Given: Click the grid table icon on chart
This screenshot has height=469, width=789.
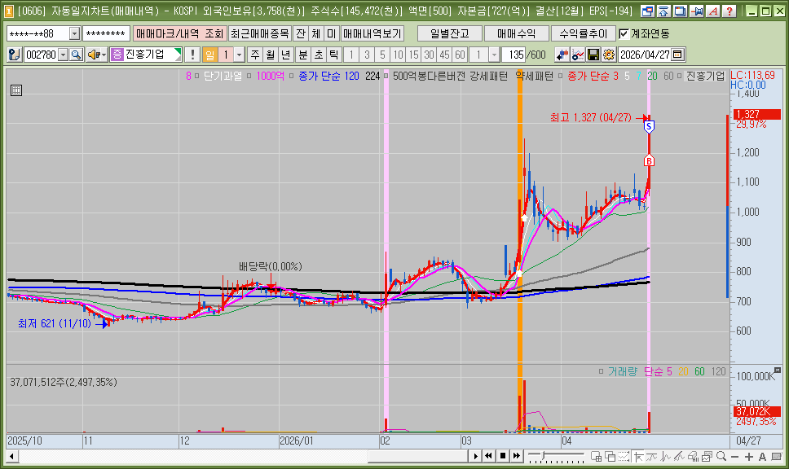Looking at the screenshot, I should click(16, 90).
